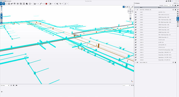Create a new clash set icon in Clashes header
Image resolution: width=179 pixels, height=97 pixels.
[175, 5]
